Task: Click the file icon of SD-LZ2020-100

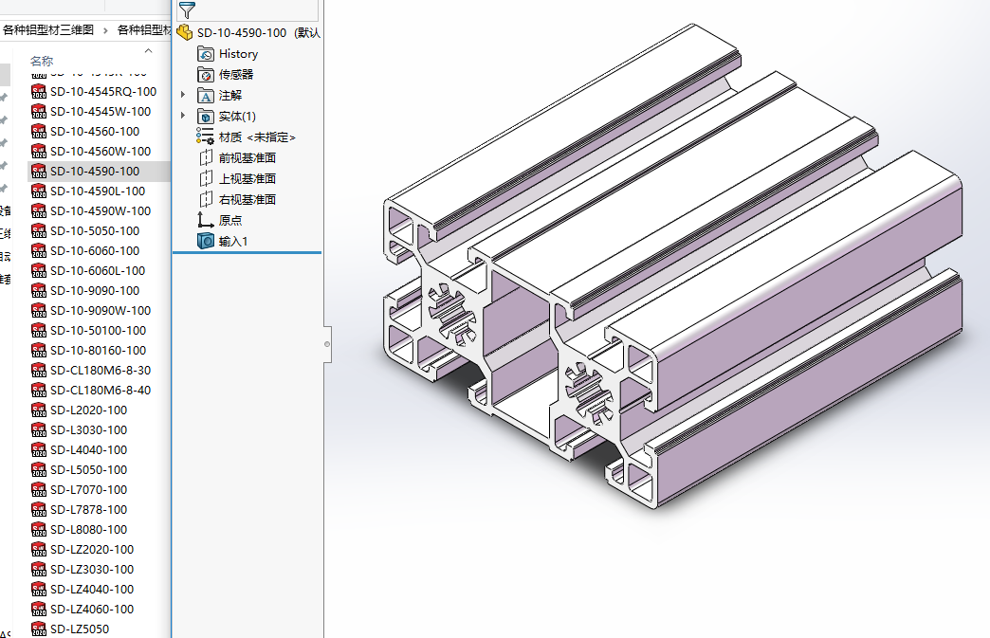Action: 39,550
